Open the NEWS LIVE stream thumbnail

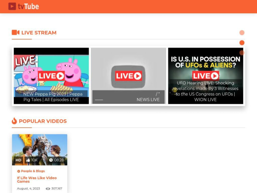(x=128, y=76)
